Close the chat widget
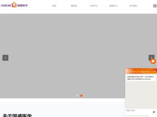The height and width of the screenshot is (117, 157). pos(155,71)
